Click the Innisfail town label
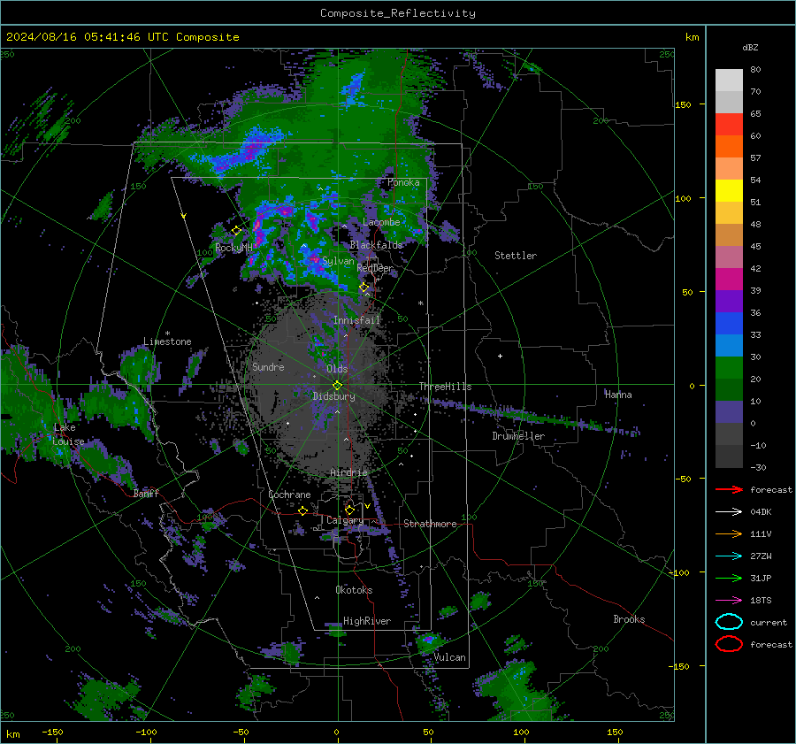The width and height of the screenshot is (796, 744). pos(356,320)
